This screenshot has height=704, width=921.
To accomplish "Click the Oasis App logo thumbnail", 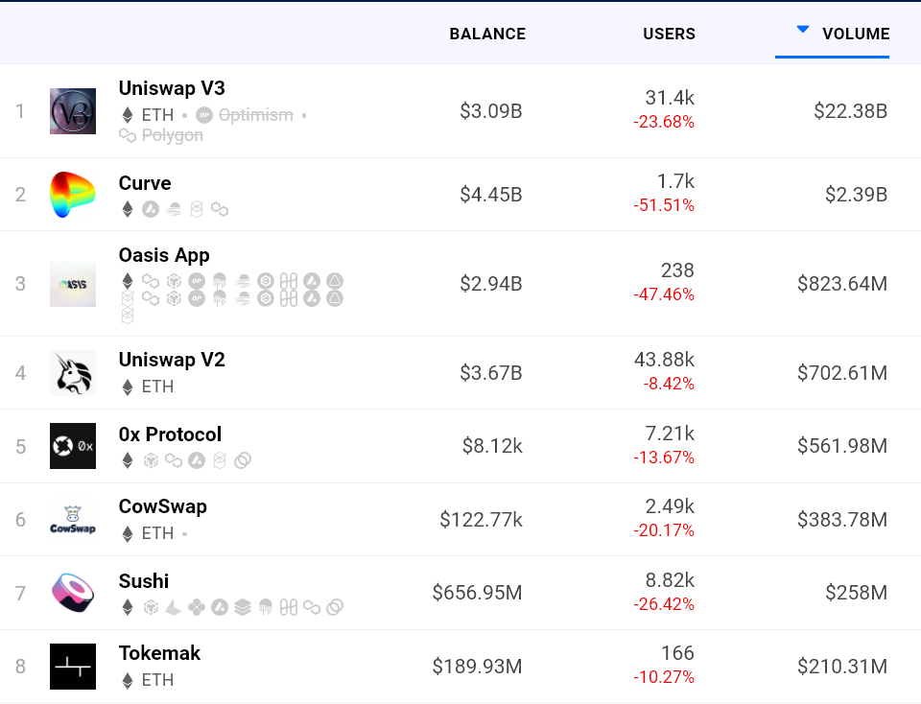I will (x=73, y=284).
